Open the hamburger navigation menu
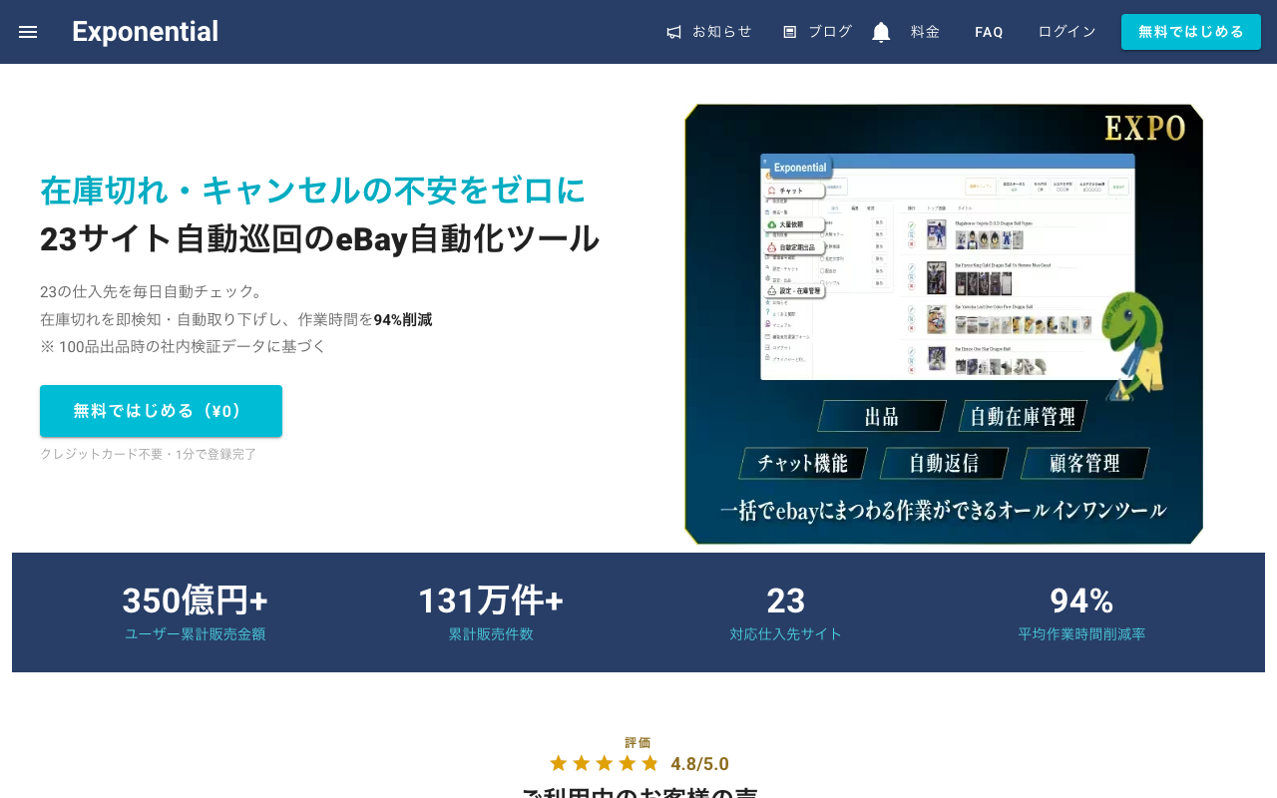Image resolution: width=1277 pixels, height=798 pixels. (x=28, y=32)
